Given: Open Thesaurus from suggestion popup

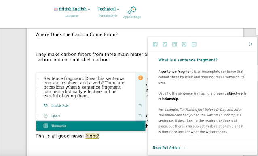Looking at the screenshot, I should click(91, 126).
